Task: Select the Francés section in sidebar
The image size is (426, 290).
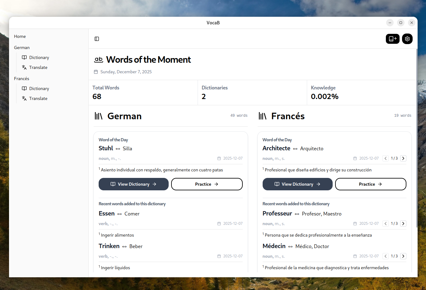Action: coord(21,79)
